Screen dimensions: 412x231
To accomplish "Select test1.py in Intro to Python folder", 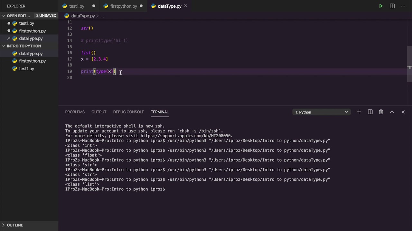I will click(x=26, y=69).
